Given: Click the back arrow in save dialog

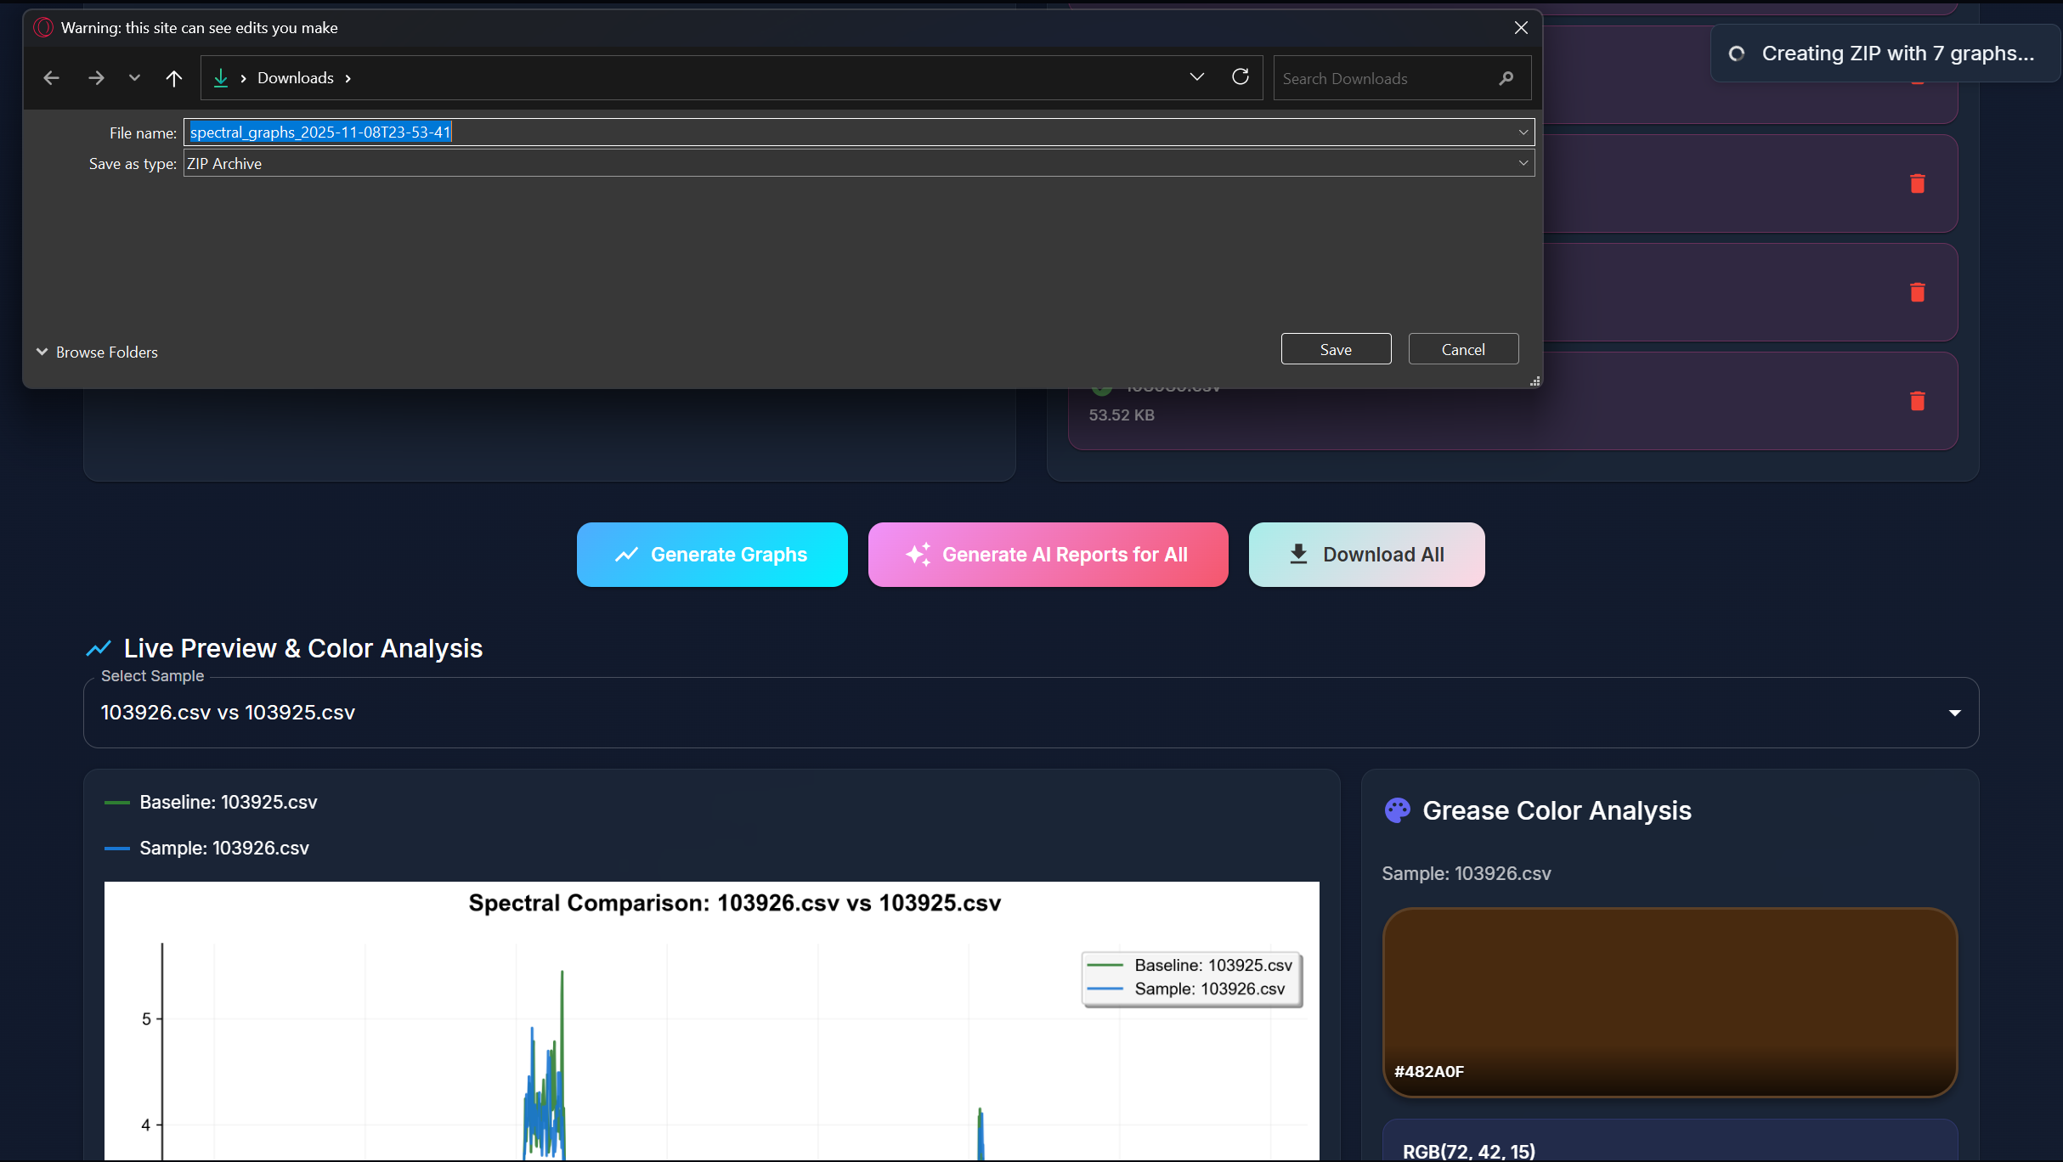Looking at the screenshot, I should coord(51,78).
